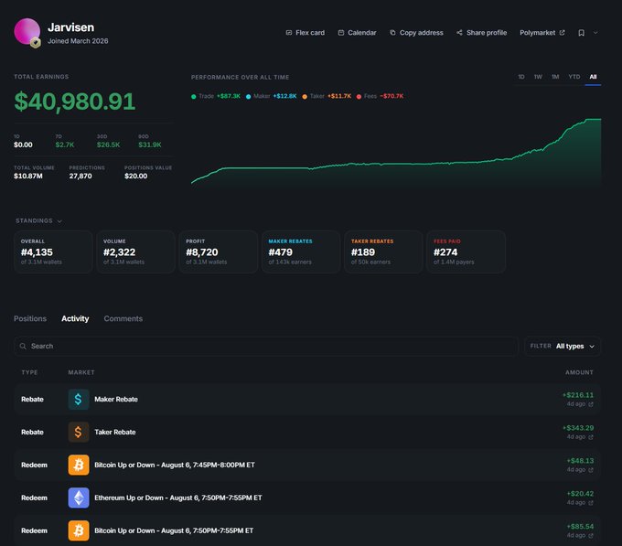Click the Taker Rebate dollar icon
This screenshot has width=622, height=546.
[79, 432]
